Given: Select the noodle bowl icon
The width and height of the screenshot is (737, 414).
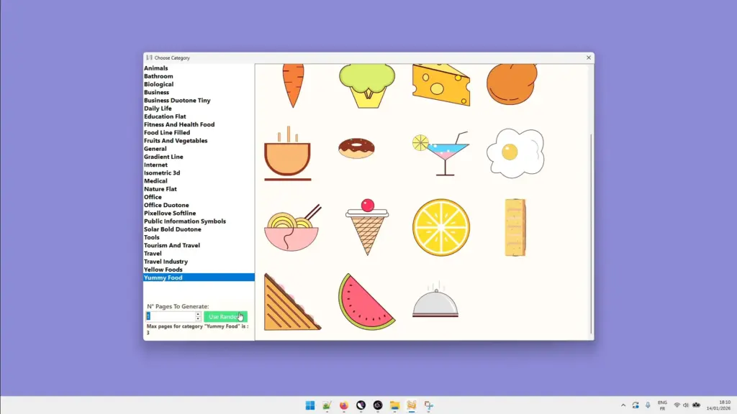Looking at the screenshot, I should [x=292, y=224].
